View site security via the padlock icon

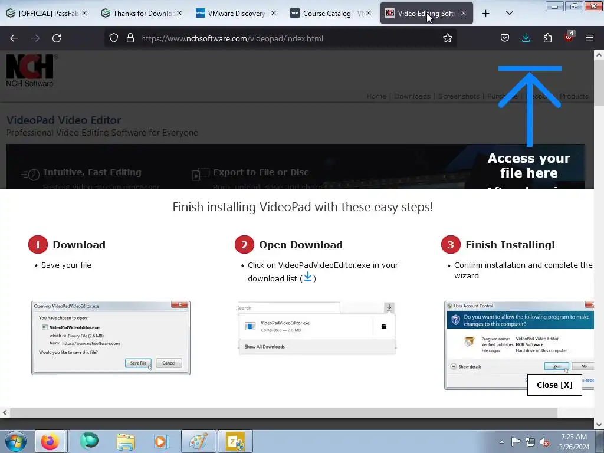(130, 38)
